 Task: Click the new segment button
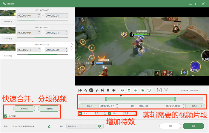point(24,109)
